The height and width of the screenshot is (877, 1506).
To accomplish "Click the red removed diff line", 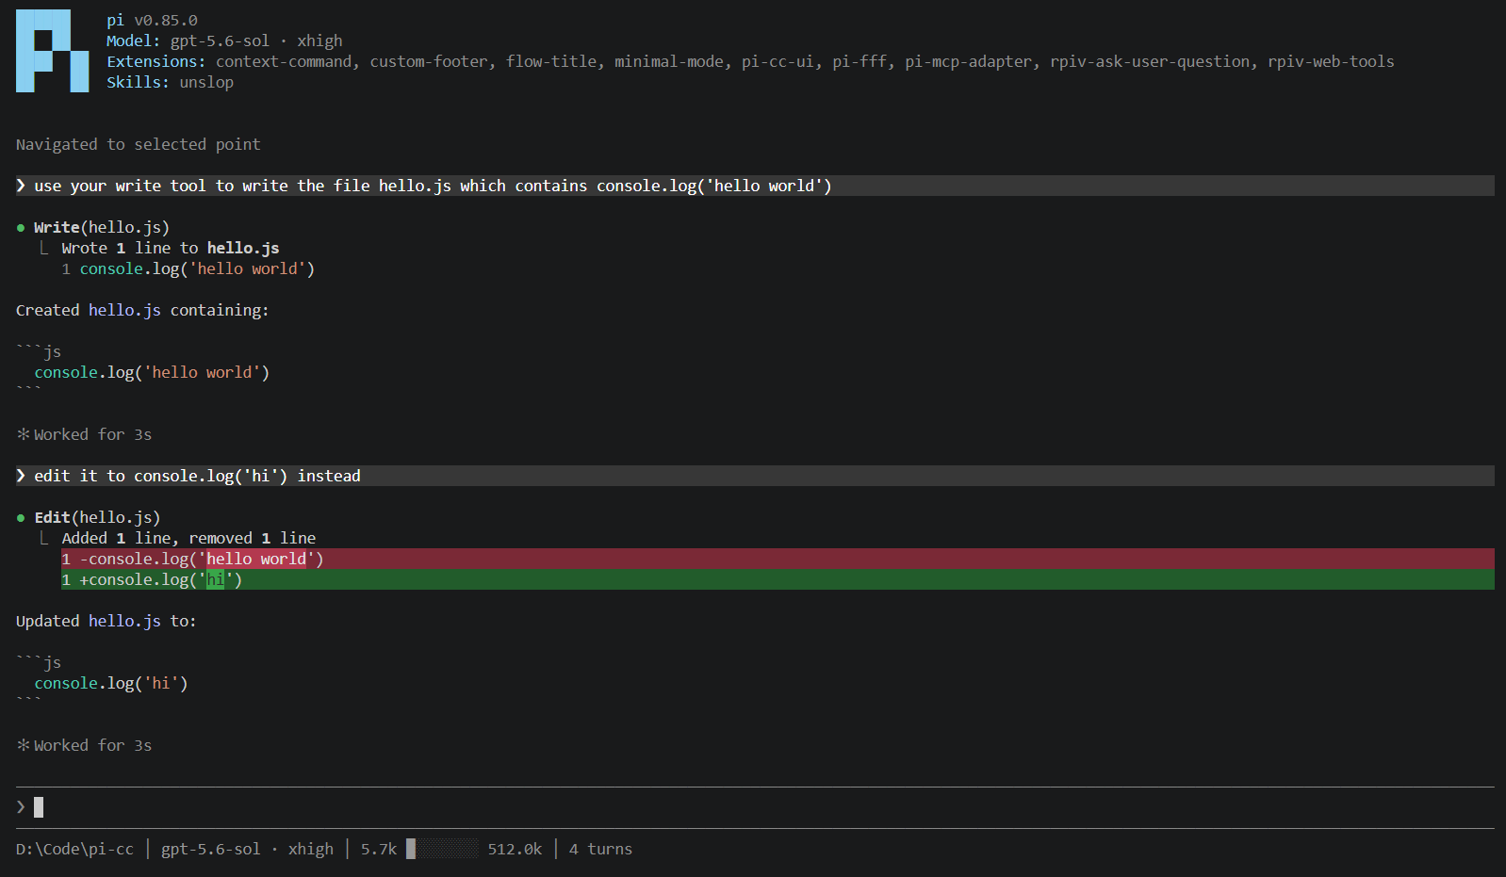I will (778, 559).
